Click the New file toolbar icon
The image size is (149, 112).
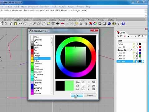pos(2,24)
